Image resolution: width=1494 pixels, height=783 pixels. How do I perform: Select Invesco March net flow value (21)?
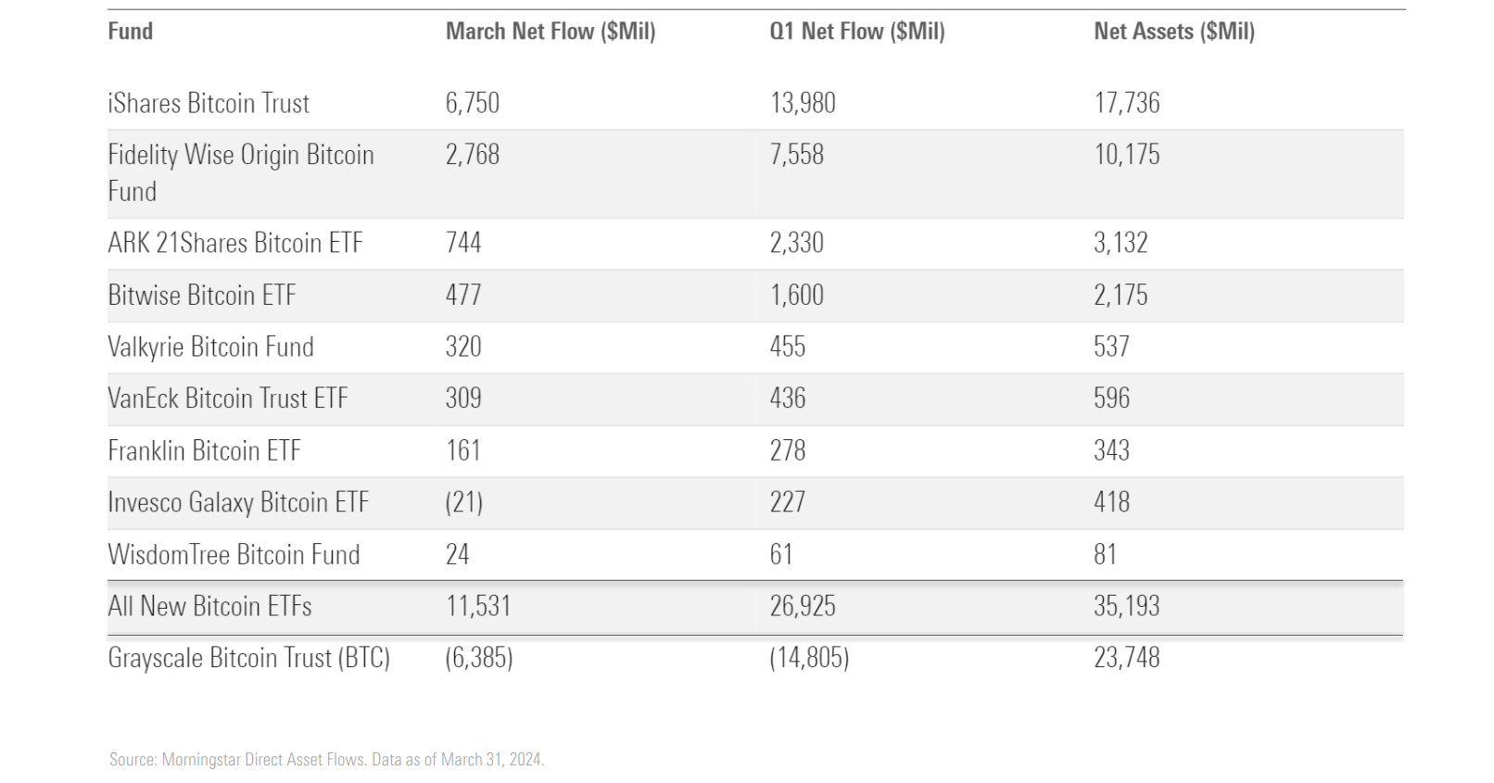pyautogui.click(x=464, y=502)
